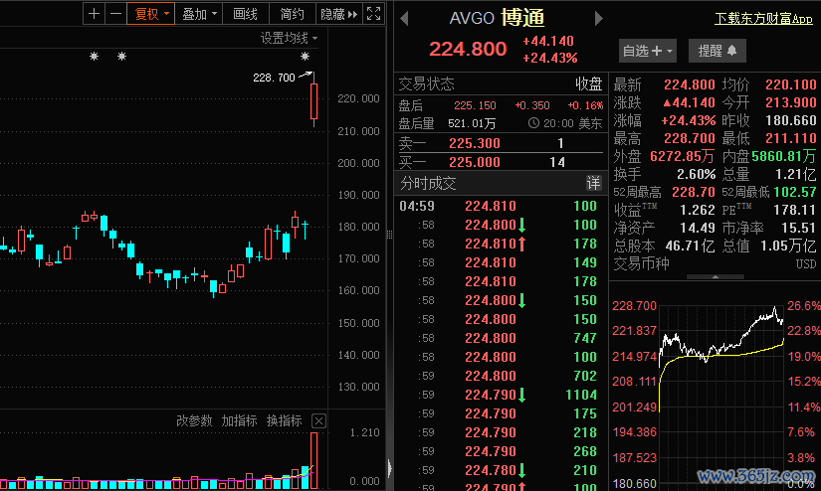Click 盘后量 521.01万 value
This screenshot has width=821, height=491.
point(472,123)
